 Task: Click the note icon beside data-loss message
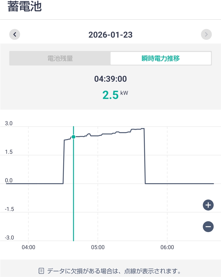coord(41,271)
